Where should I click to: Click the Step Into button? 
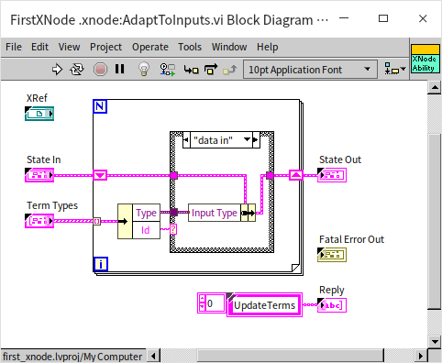coord(191,70)
